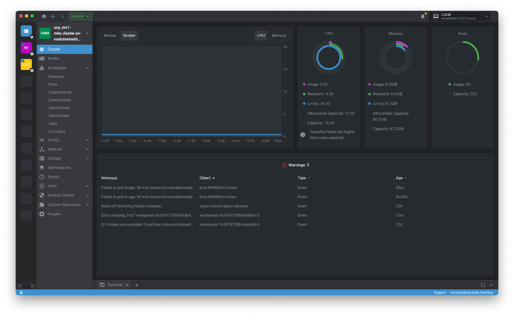Close the Terminal tab
The image size is (514, 316).
(x=127, y=285)
